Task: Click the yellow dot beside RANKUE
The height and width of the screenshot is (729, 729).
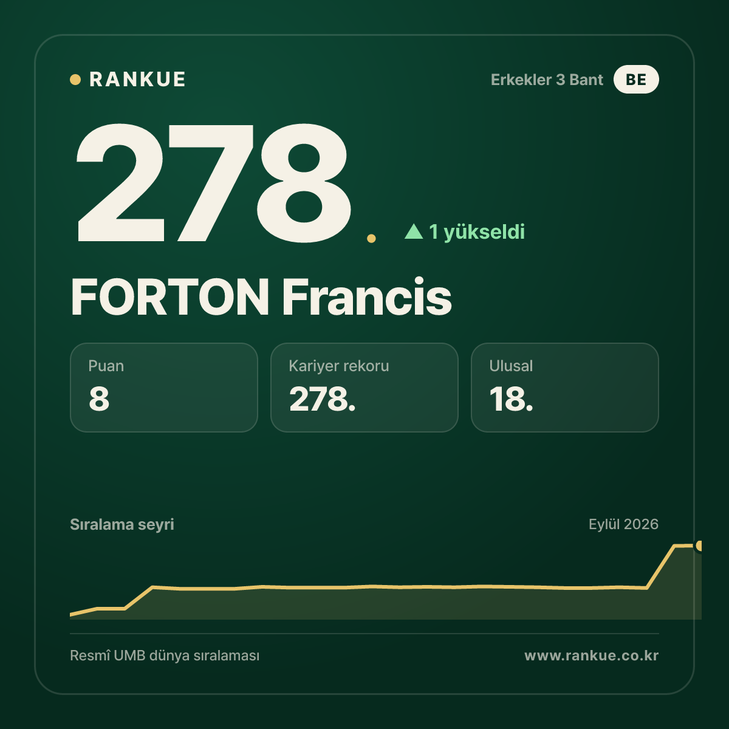Action: pos(75,80)
